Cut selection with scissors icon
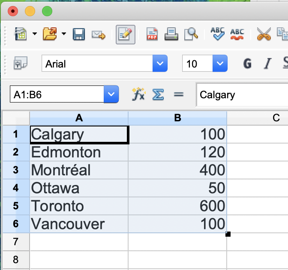The height and width of the screenshot is (270, 288). coord(264,34)
